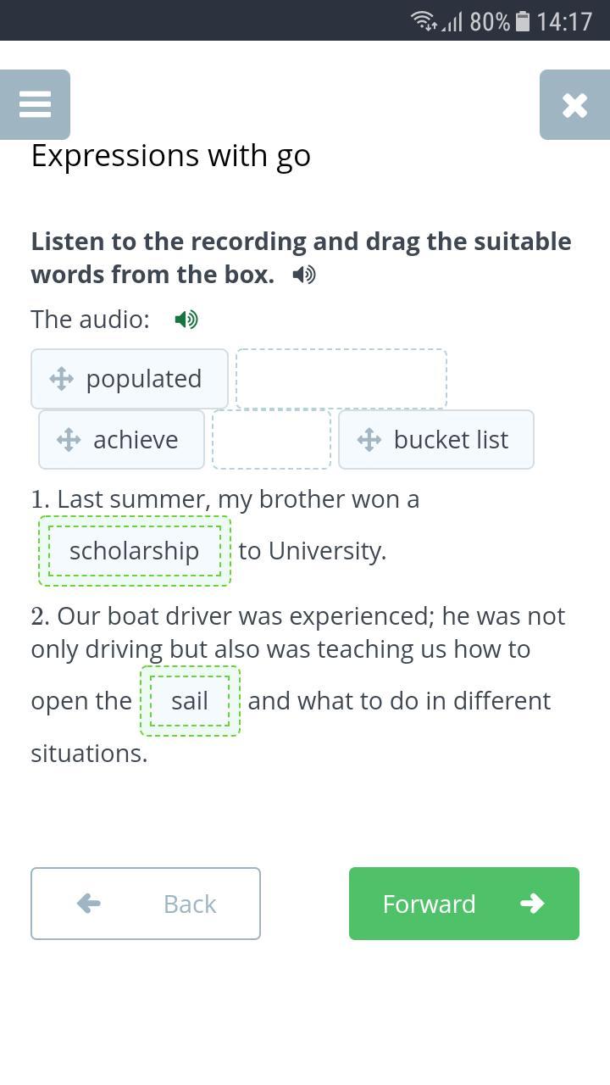Click the placed sail answer

point(190,701)
